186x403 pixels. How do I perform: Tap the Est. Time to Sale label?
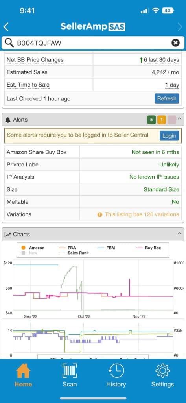(x=28, y=85)
